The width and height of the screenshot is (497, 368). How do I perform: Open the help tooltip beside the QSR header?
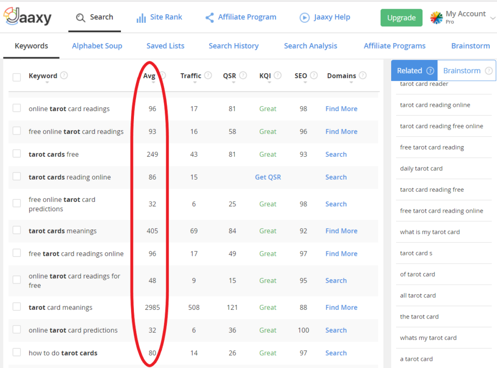(243, 75)
